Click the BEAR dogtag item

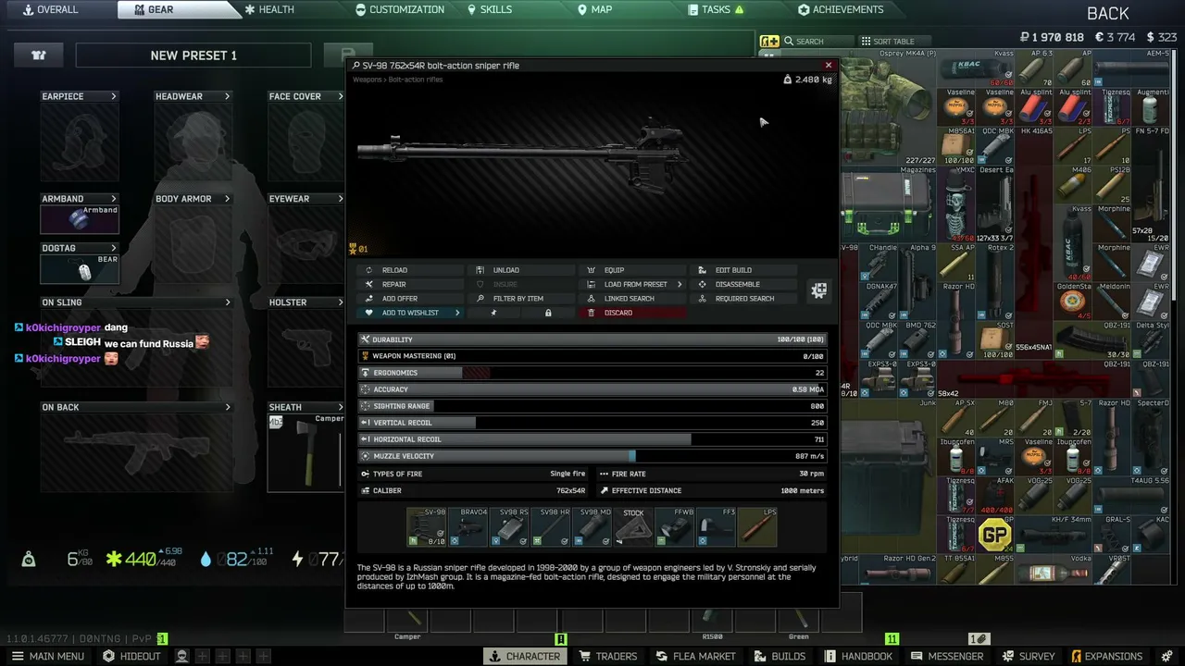click(80, 269)
